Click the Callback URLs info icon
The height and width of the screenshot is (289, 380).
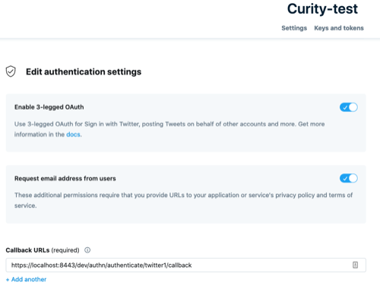[87, 250]
